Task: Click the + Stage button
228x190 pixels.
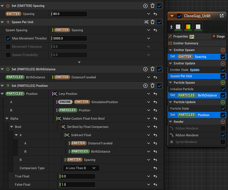Action: [218, 36]
